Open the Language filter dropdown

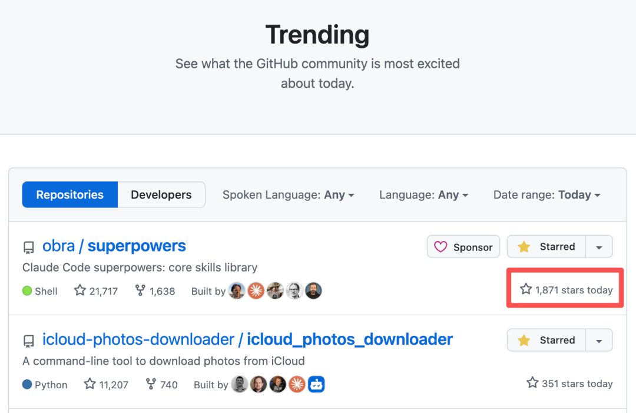point(423,194)
